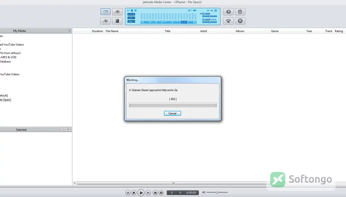Select the 'Database' tree item
Image resolution: width=346 pixels, height=197 pixels.
pos(5,61)
